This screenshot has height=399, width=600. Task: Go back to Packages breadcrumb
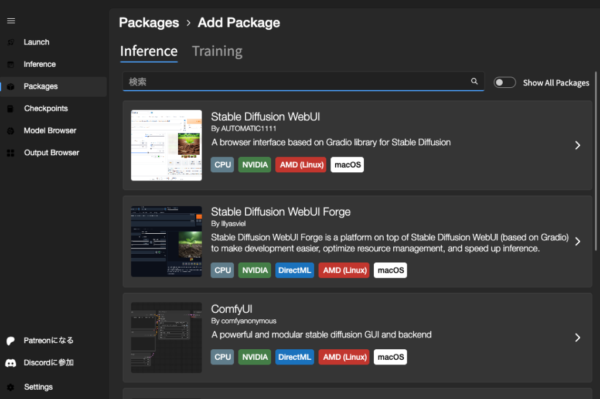(149, 23)
